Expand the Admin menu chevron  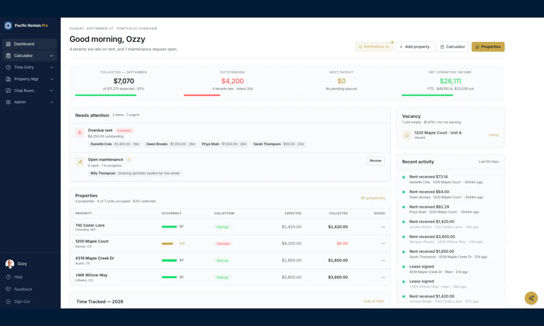point(51,102)
